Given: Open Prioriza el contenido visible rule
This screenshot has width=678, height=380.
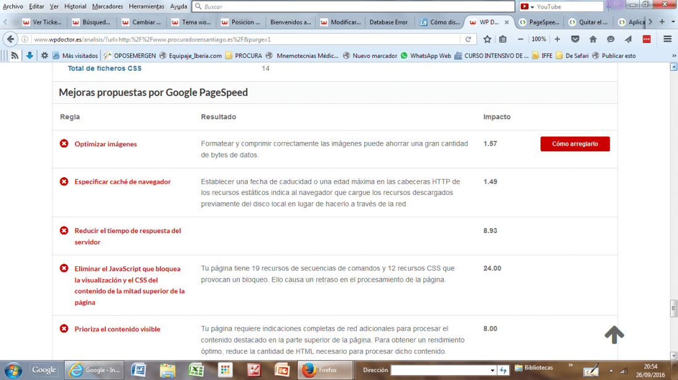Looking at the screenshot, I should tap(117, 329).
